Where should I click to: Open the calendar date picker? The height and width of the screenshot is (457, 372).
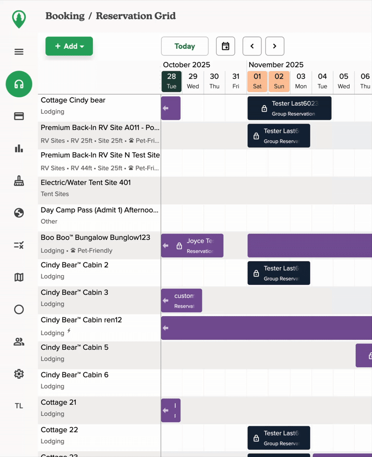226,46
